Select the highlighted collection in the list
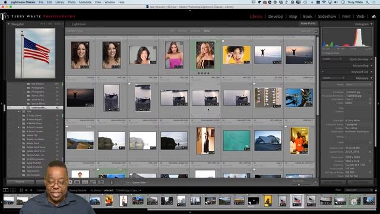Image resolution: width=380 pixels, height=214 pixels. pyautogui.click(x=35, y=108)
